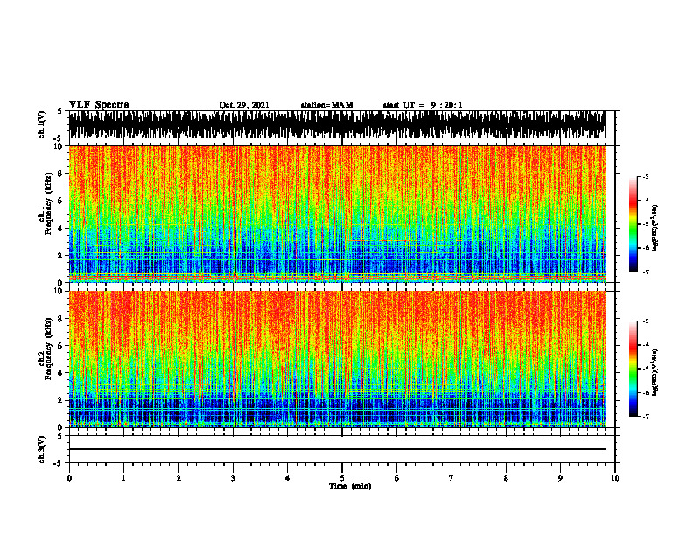Click the ch.1 spectrogram "6" kHz tick label

point(61,201)
